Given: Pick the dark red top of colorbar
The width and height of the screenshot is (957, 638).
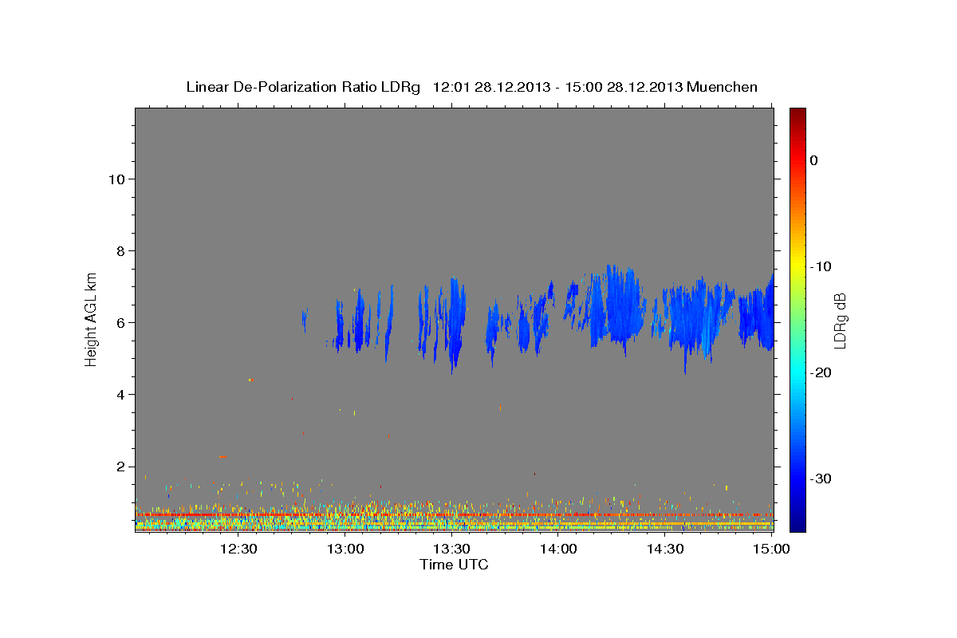Looking at the screenshot, I should 797,113.
